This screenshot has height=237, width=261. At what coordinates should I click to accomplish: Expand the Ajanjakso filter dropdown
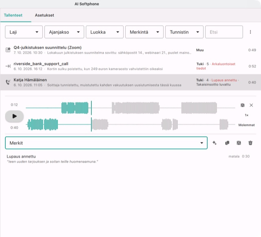[x=64, y=32]
